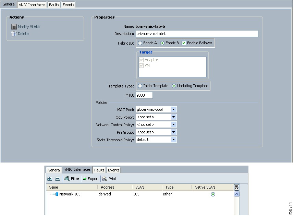The image size is (293, 216).
Task: Click the VLAN cell '103'
Action: [x=136, y=194]
